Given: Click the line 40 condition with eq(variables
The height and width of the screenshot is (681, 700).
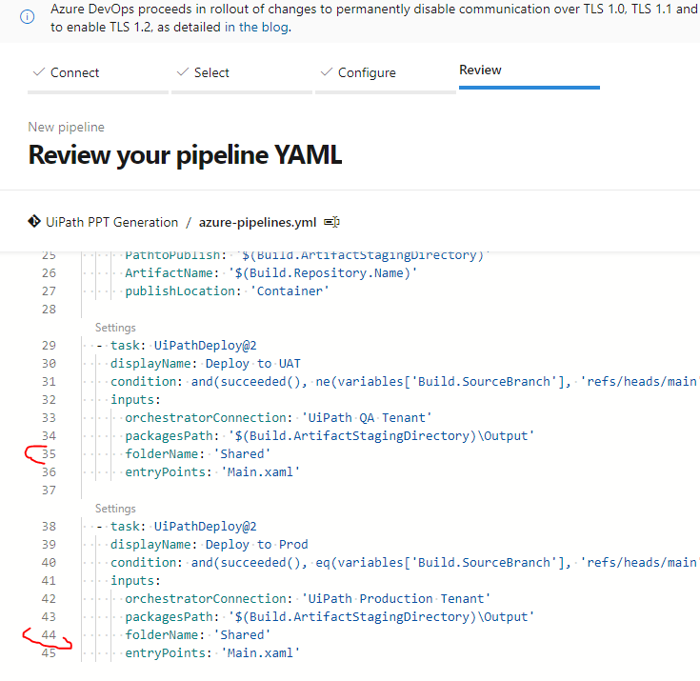Looking at the screenshot, I should pyautogui.click(x=404, y=562).
